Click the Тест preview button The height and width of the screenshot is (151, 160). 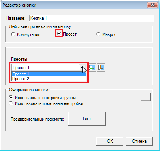(x=87, y=119)
